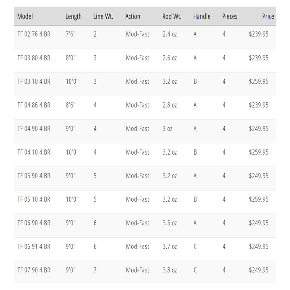This screenshot has width=290, height=290.
Task: Select model TF 02 76 4 BR
Action: click(x=34, y=34)
